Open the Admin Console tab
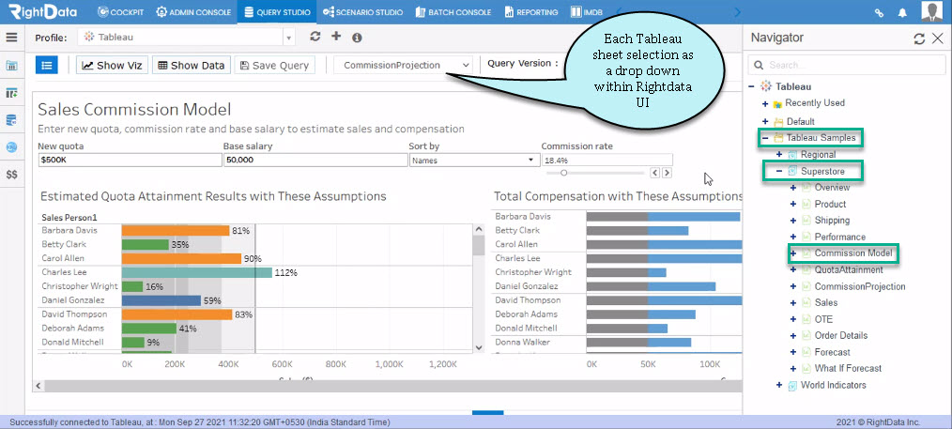952x429 pixels. click(x=193, y=12)
